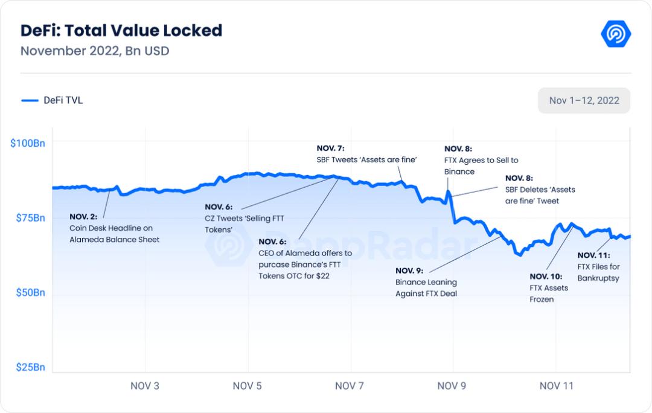Click the FTX Agrees to Sell annotation

pyautogui.click(x=481, y=160)
